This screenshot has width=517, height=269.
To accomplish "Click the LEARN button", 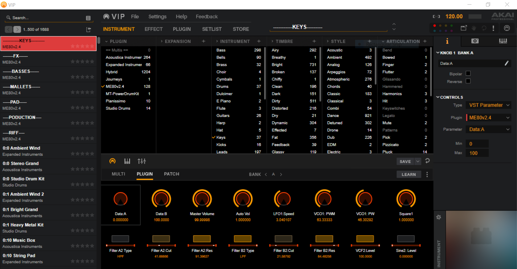I will tap(409, 174).
